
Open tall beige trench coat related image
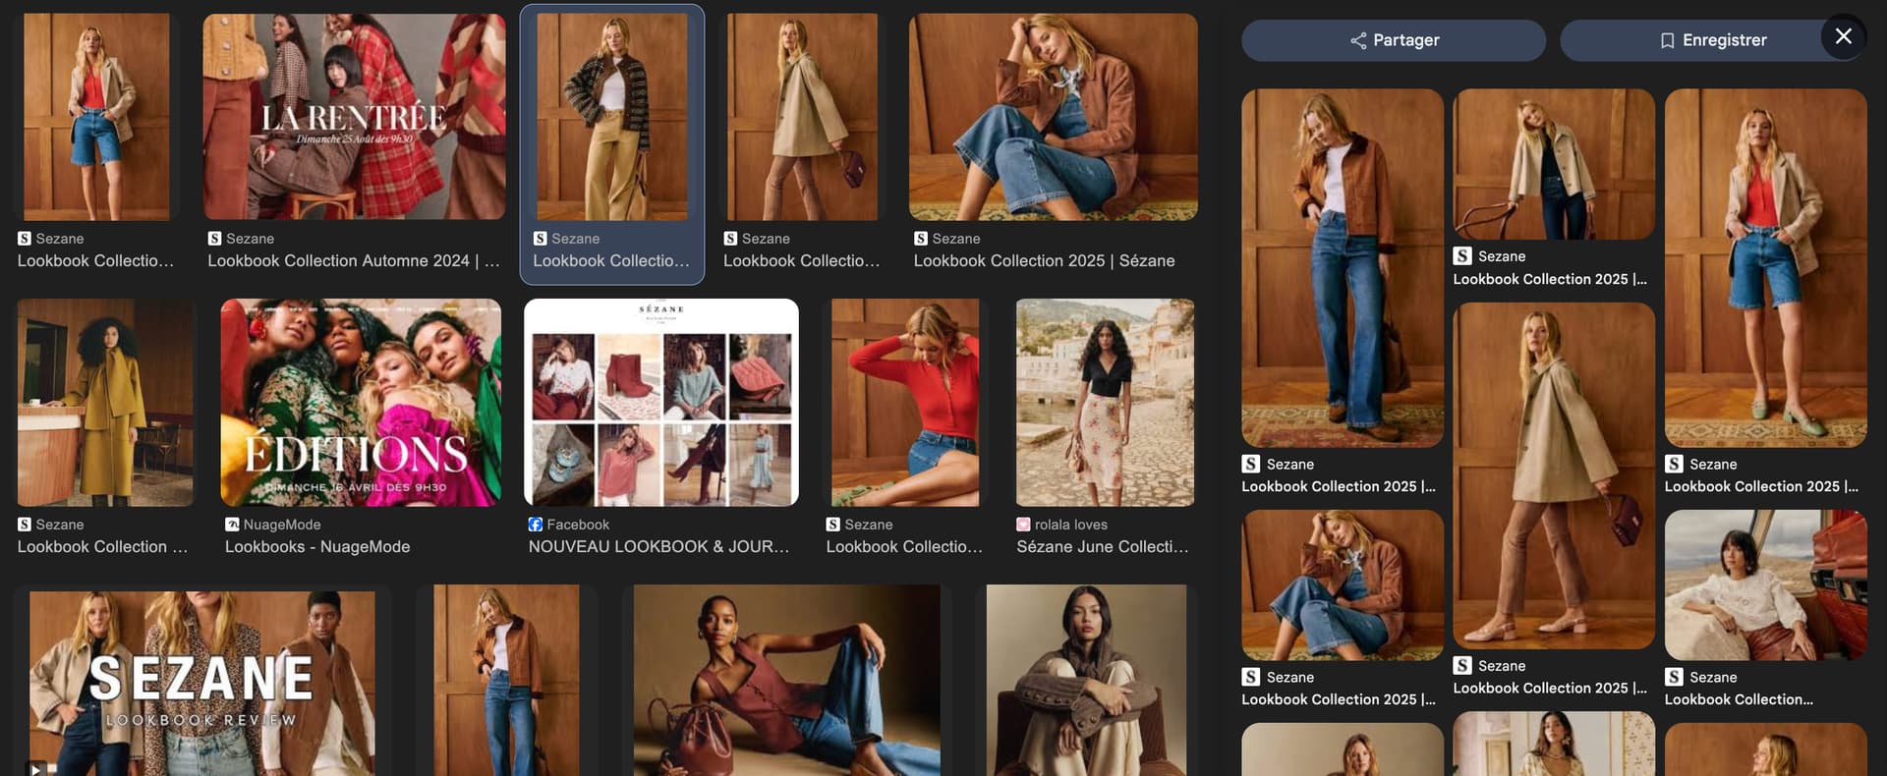tap(1553, 475)
